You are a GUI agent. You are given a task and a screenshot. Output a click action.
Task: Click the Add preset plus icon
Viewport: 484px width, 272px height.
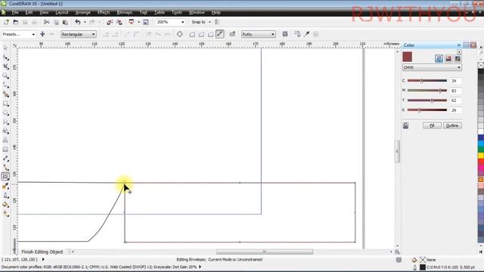(42, 34)
